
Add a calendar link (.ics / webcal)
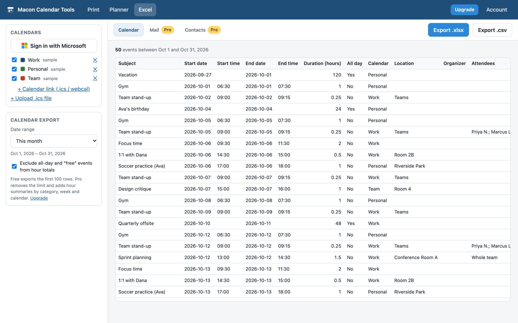click(x=54, y=89)
